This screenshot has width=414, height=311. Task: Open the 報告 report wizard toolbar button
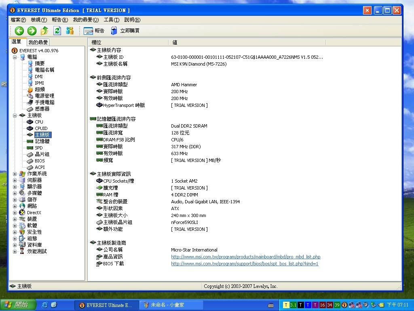click(x=94, y=31)
